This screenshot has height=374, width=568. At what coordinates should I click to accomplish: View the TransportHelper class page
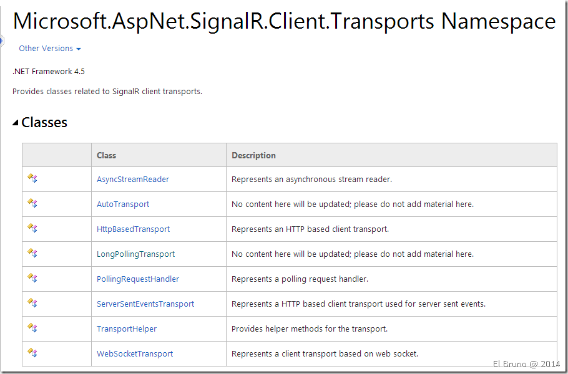point(127,329)
